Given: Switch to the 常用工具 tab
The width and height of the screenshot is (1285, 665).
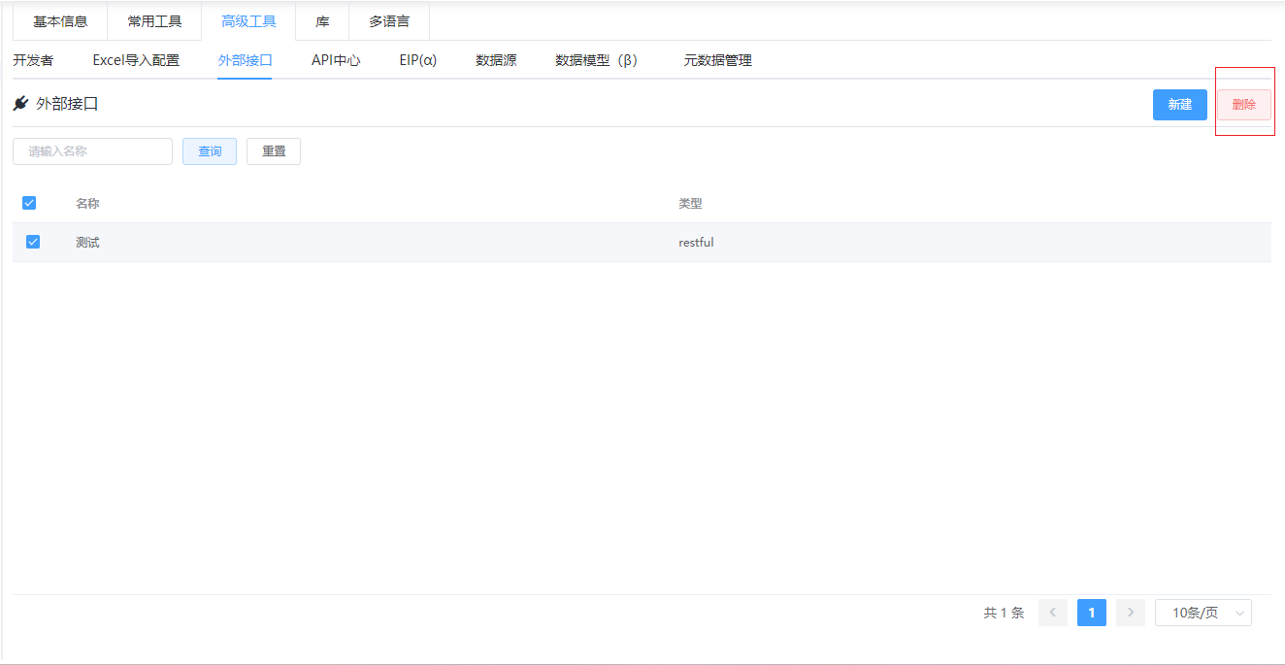Looking at the screenshot, I should [154, 21].
